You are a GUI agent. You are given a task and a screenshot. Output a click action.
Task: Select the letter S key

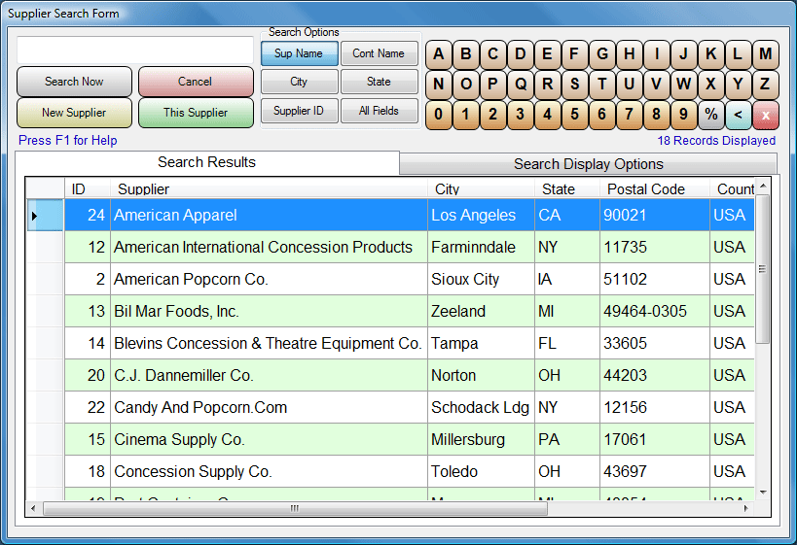click(x=574, y=85)
